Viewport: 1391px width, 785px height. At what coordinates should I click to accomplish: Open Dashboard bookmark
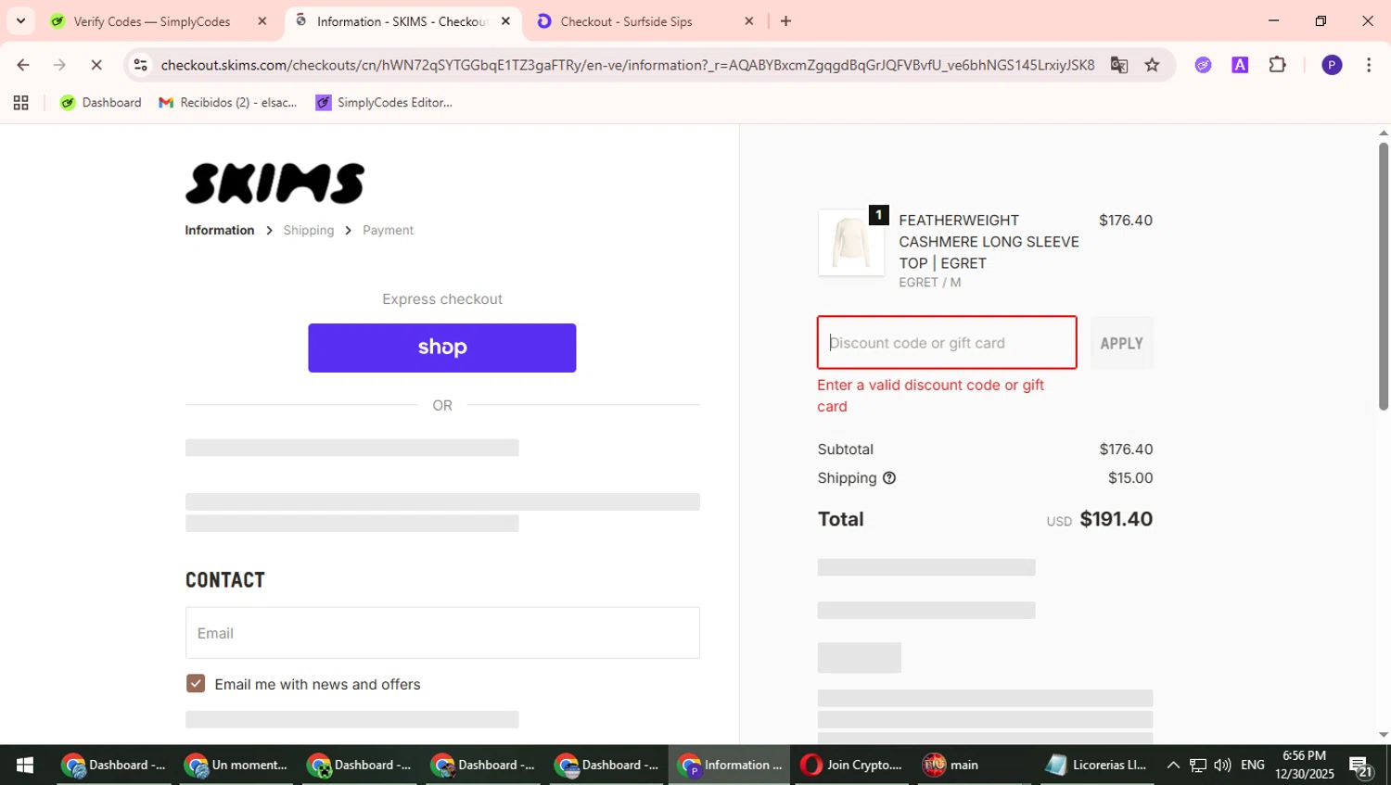(101, 103)
